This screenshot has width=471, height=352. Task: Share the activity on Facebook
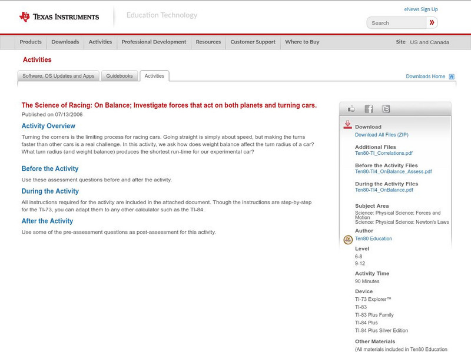click(369, 109)
